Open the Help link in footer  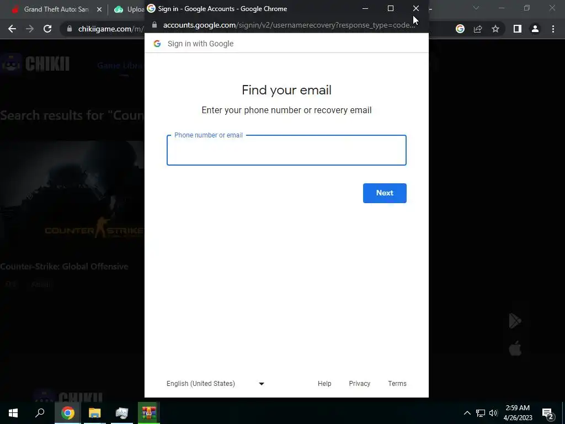pos(324,384)
